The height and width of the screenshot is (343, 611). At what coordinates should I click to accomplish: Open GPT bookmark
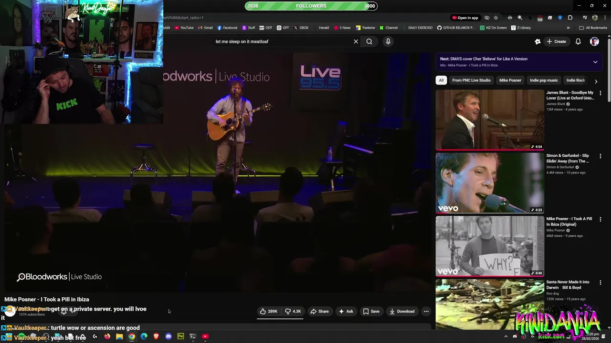pyautogui.click(x=283, y=28)
